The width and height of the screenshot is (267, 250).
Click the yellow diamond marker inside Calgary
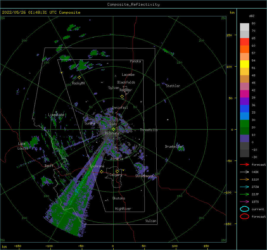click(x=117, y=171)
